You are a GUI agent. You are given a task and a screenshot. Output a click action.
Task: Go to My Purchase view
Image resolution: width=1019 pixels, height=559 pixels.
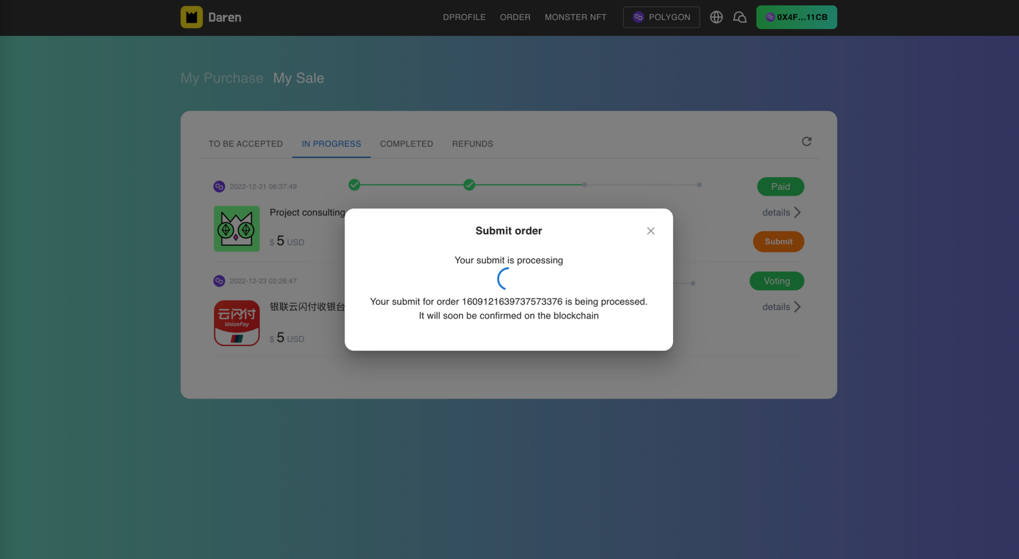(x=222, y=78)
